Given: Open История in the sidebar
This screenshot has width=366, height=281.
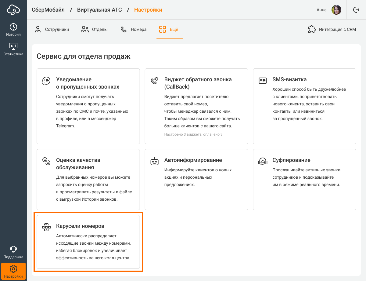Looking at the screenshot, I should coord(13,30).
